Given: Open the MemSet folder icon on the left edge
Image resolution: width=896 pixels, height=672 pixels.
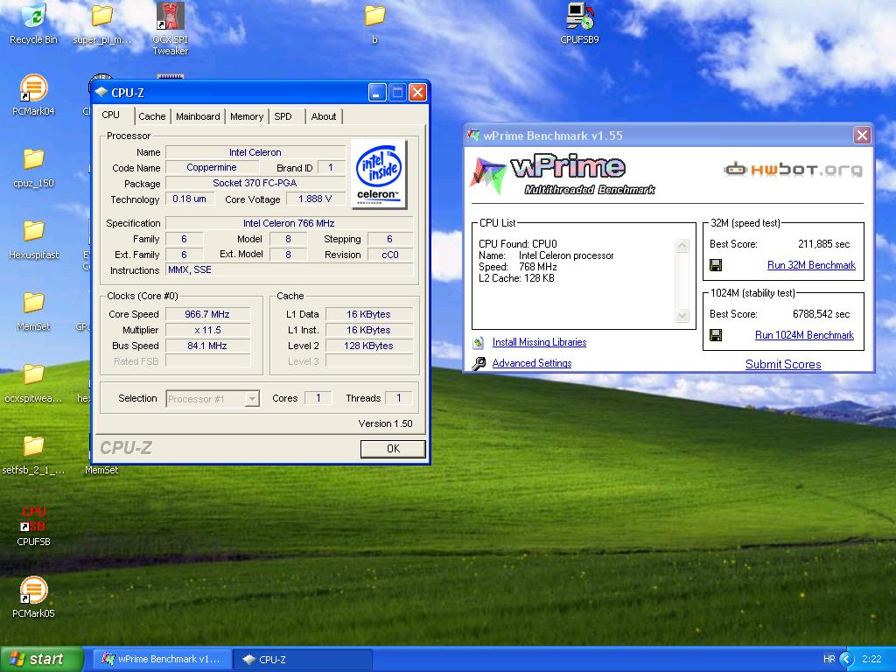Looking at the screenshot, I should (34, 311).
